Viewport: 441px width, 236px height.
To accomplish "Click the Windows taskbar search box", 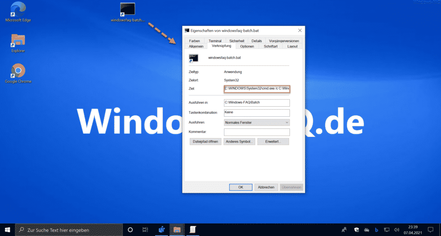I will pyautogui.click(x=69, y=230).
